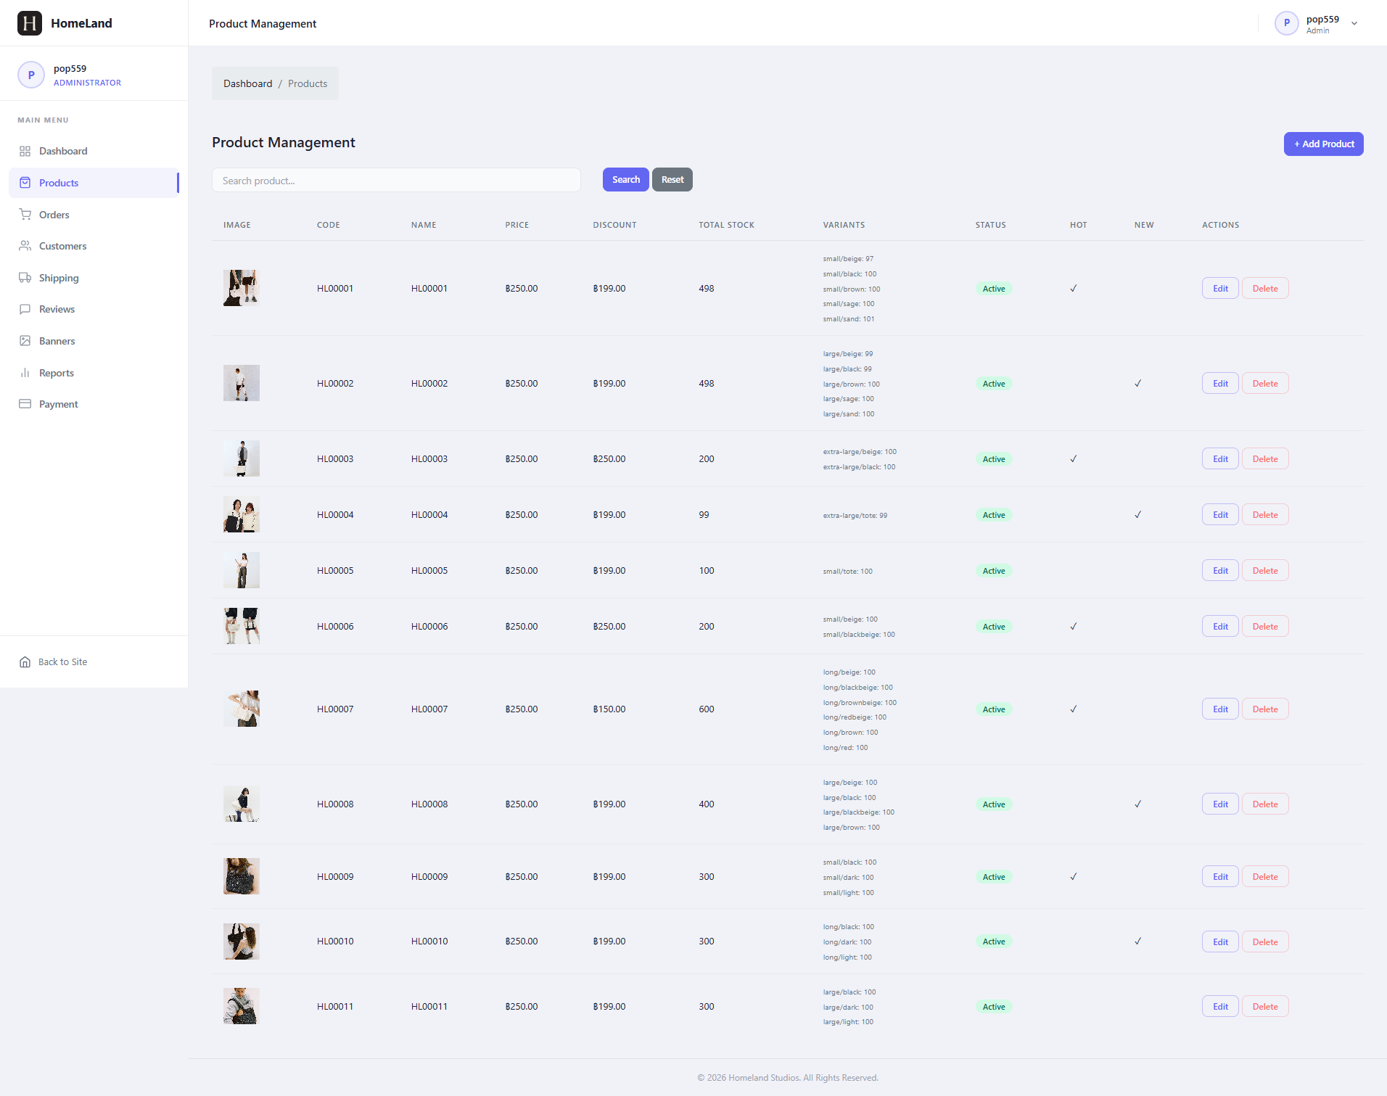Viewport: 1387px width, 1096px height.
Task: Click the Banners image icon
Action: pyautogui.click(x=25, y=341)
